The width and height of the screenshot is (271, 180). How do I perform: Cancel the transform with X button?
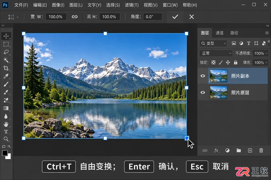pos(191,17)
